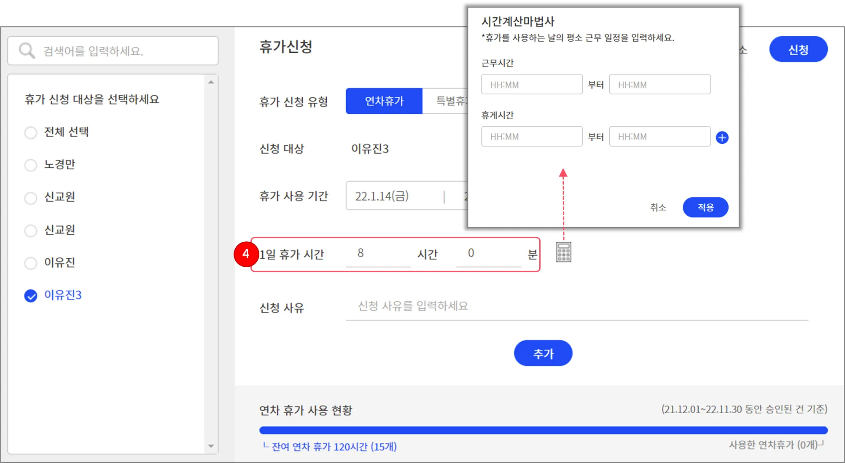The image size is (845, 463).
Task: Click the search magnifier icon
Action: 27,51
